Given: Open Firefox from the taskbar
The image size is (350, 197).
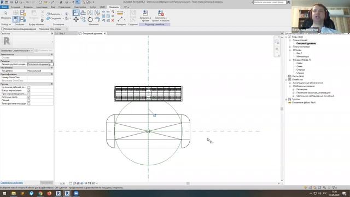Looking at the screenshot, I should click(x=49, y=193).
